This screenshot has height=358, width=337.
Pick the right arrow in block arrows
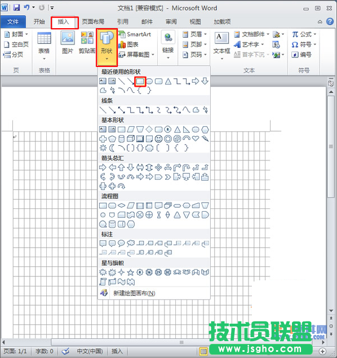(x=103, y=167)
